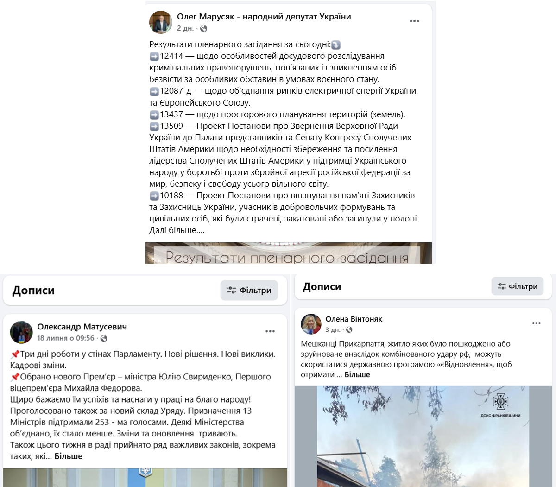Open Результати пленарного засідання image
The width and height of the screenshot is (556, 487).
coord(289,253)
